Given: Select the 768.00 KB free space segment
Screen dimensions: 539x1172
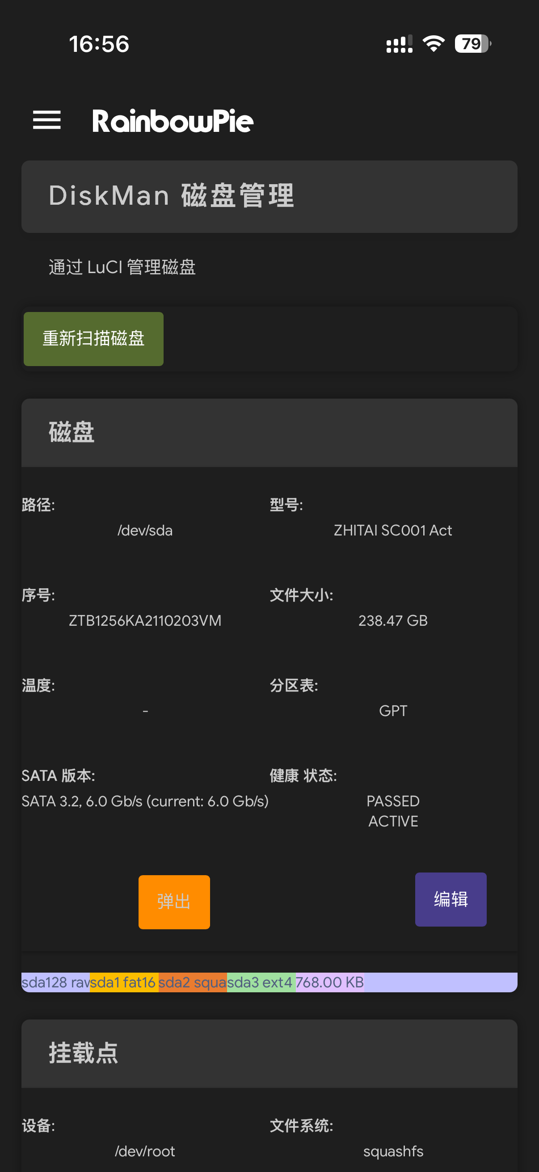Looking at the screenshot, I should coord(330,982).
